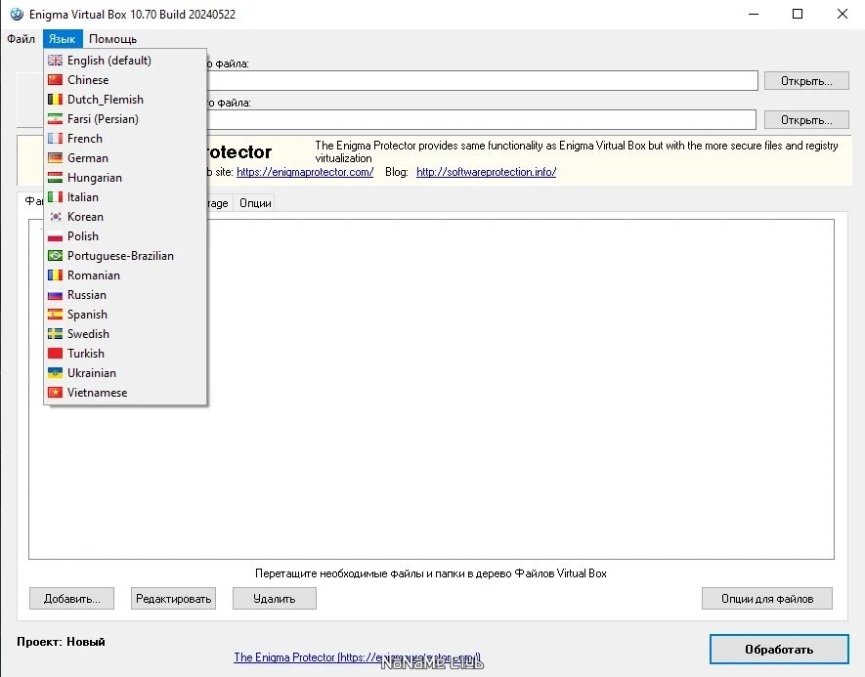
Task: Click the Spanish flag icon
Action: click(x=55, y=315)
